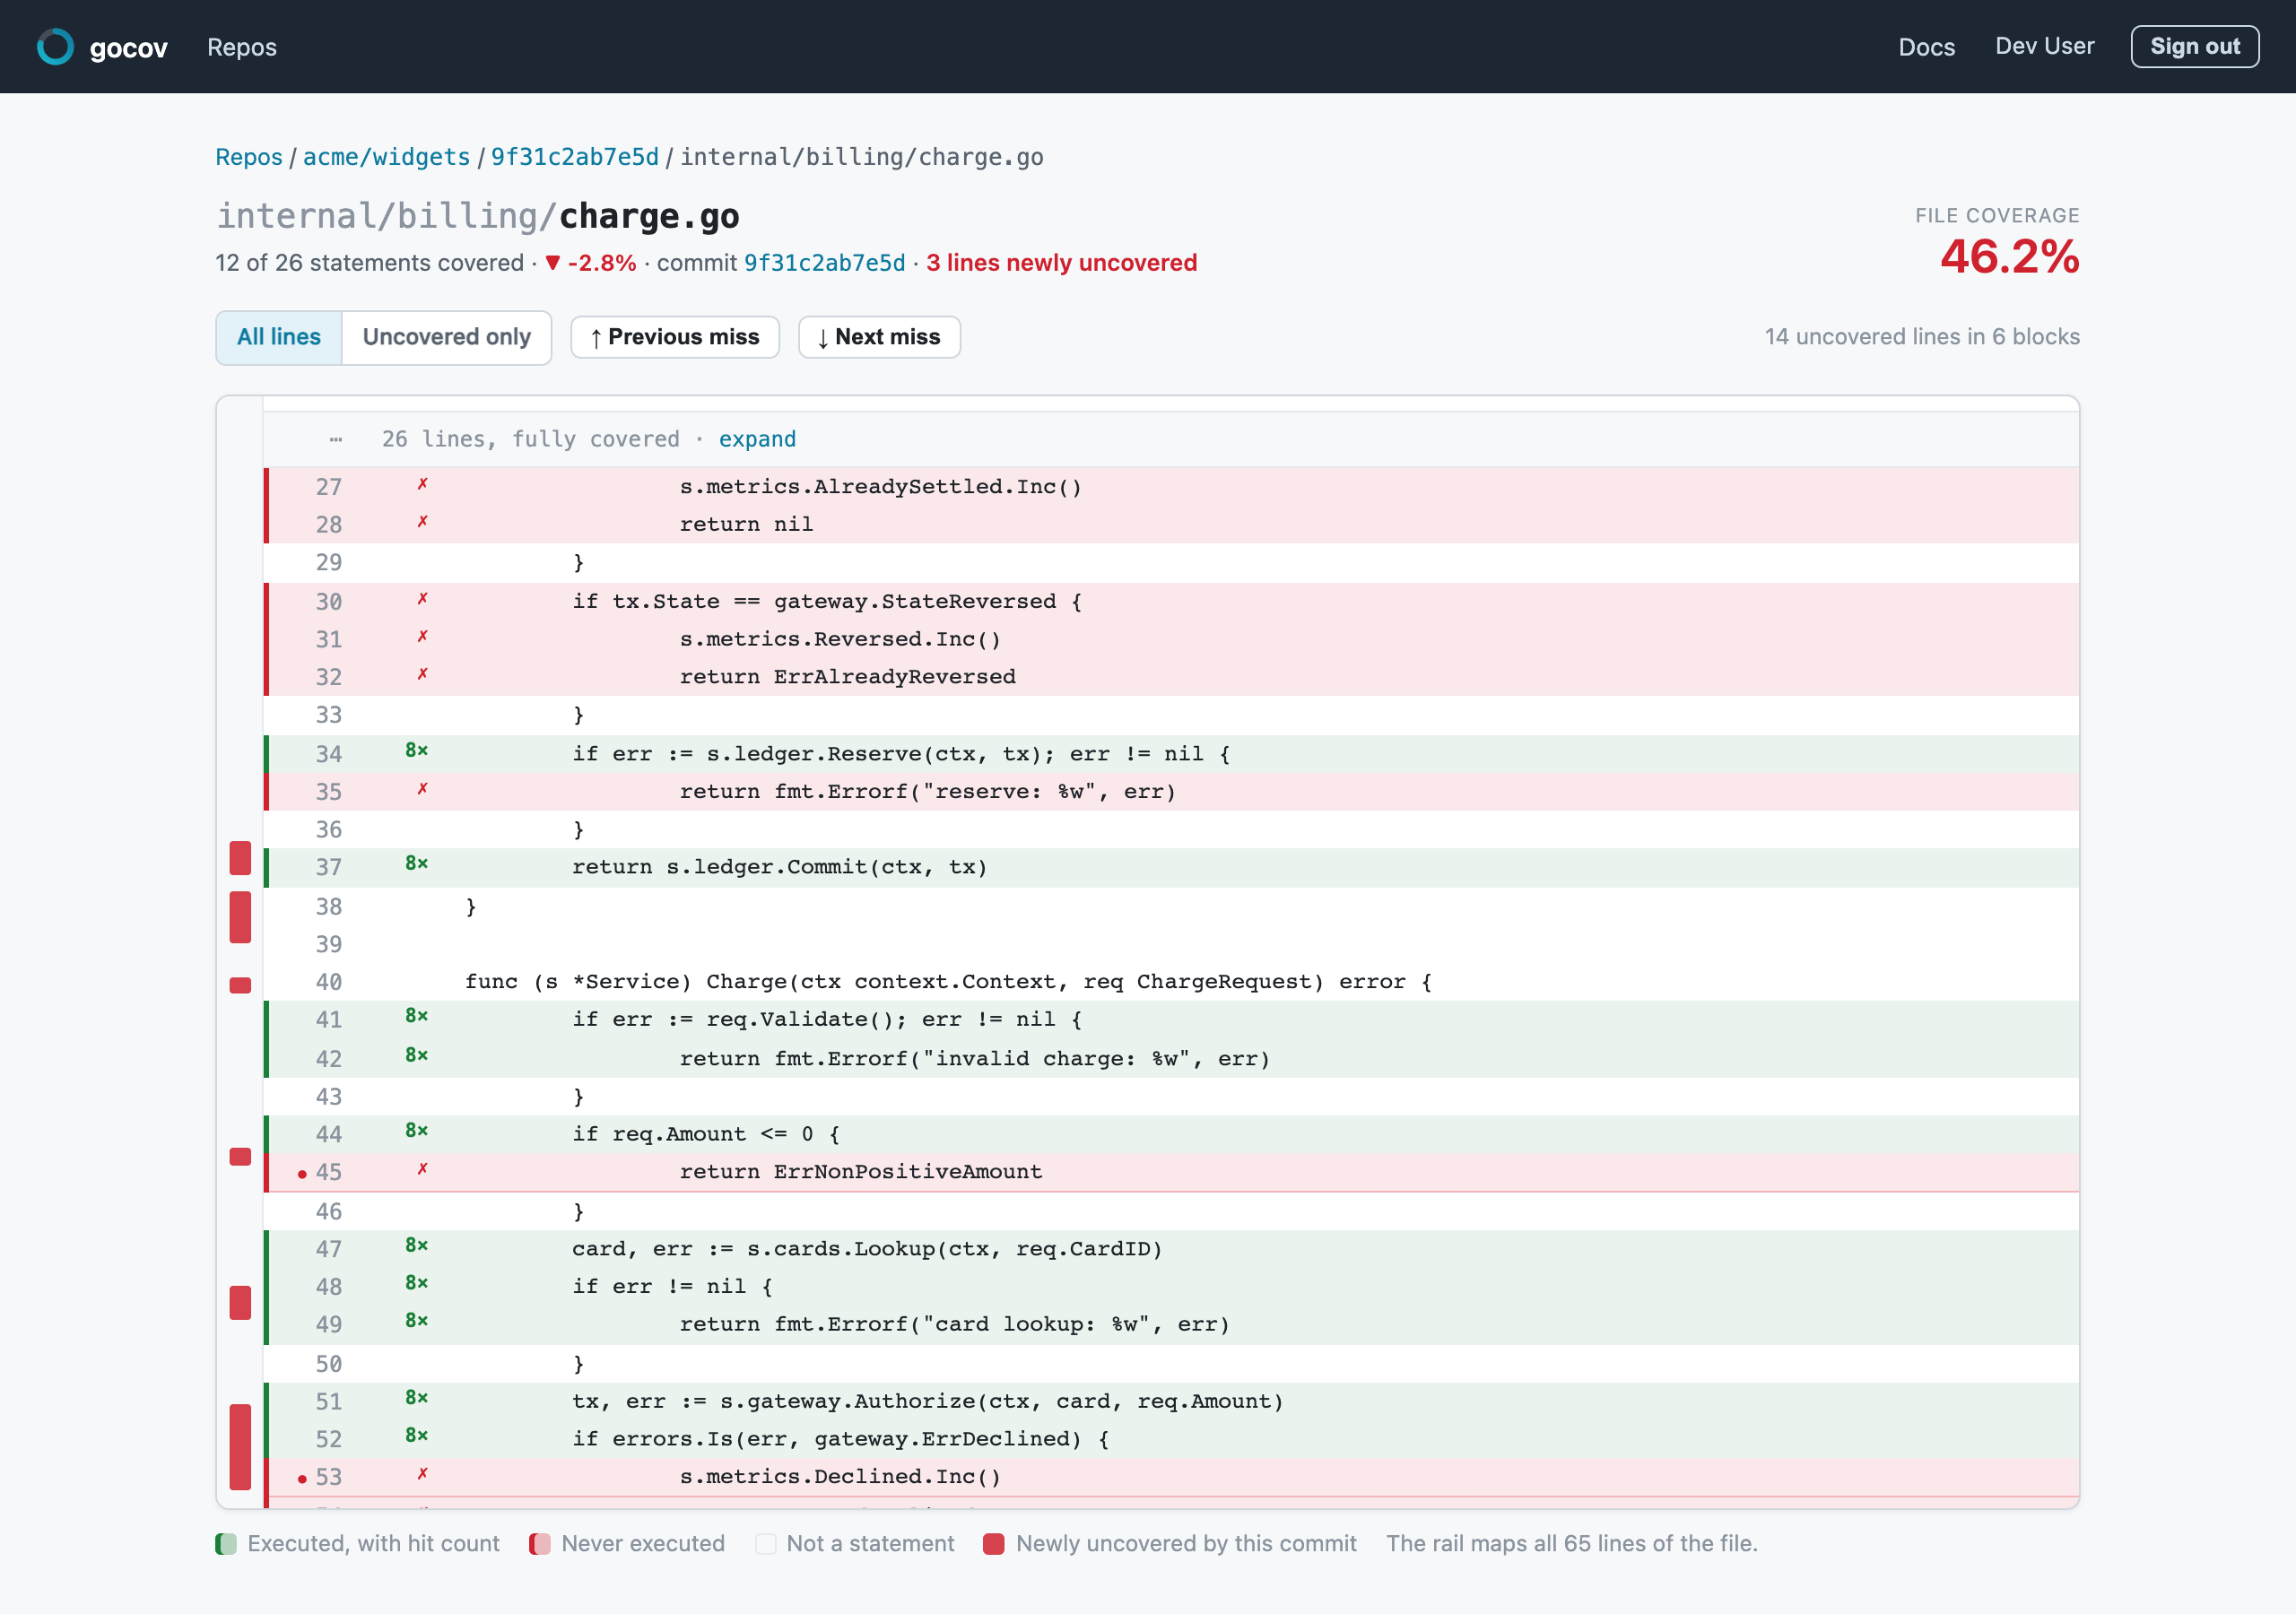Click the 8× hit count on line 34
This screenshot has height=1614, width=2296.
(x=416, y=750)
